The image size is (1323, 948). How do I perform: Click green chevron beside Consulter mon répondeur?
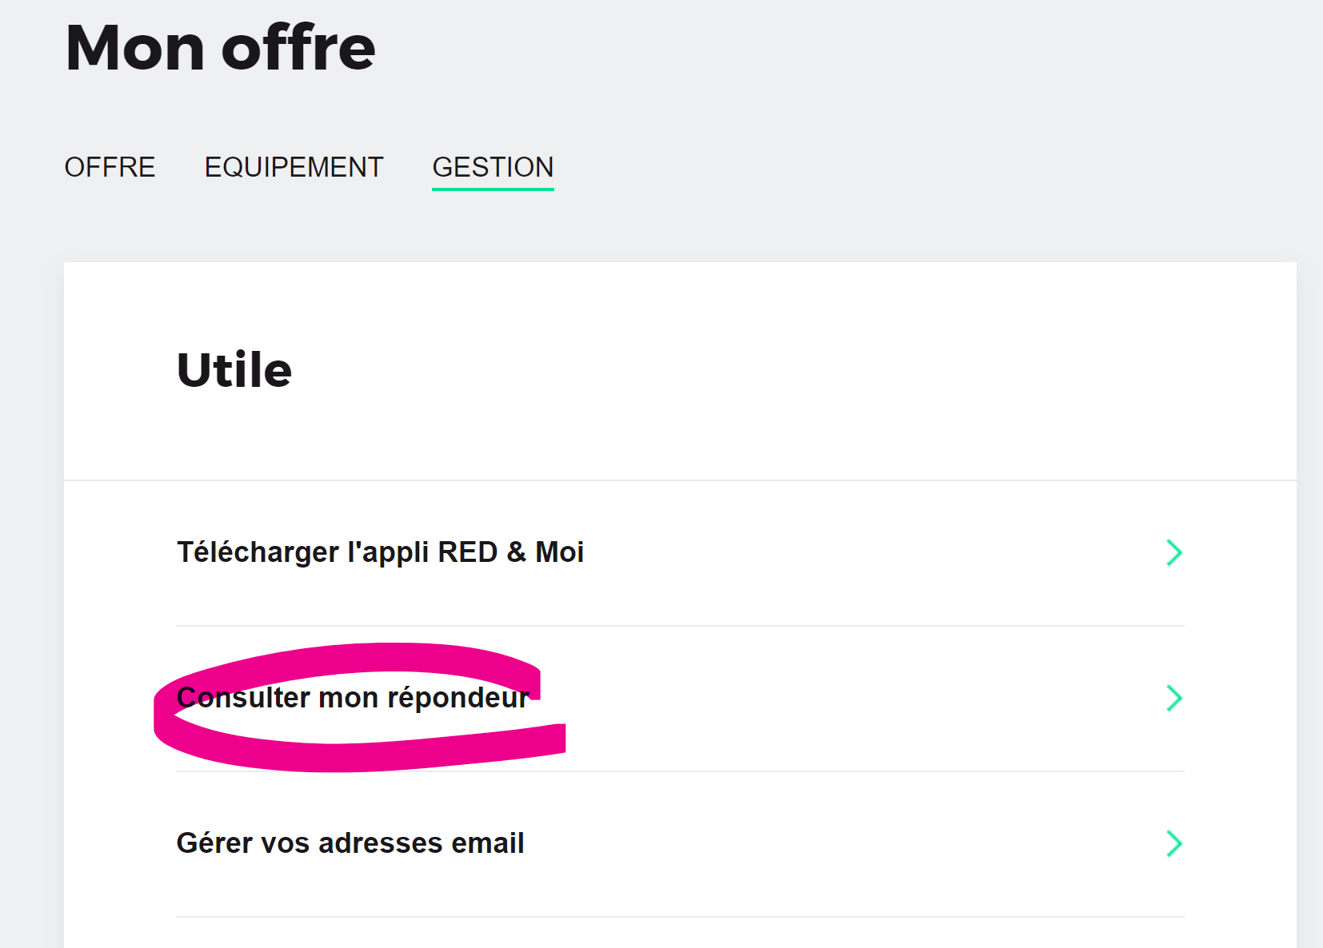(1173, 698)
